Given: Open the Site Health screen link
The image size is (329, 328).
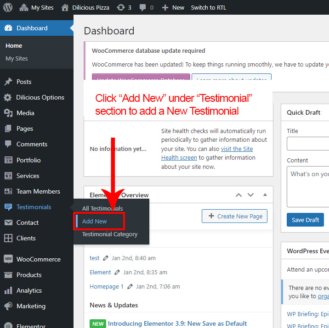Looking at the screenshot, I should [x=207, y=153].
